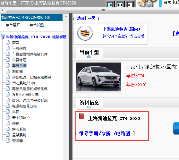Click the page icon next to 变速器
This screenshot has width=179, height=160.
pyautogui.click(x=8, y=140)
